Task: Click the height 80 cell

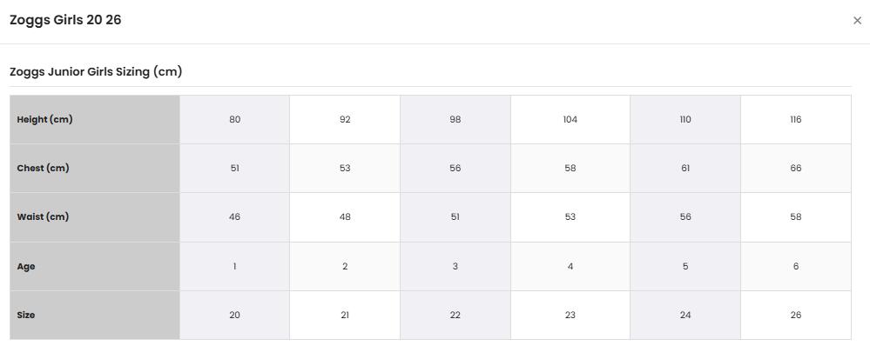Action: pyautogui.click(x=235, y=119)
